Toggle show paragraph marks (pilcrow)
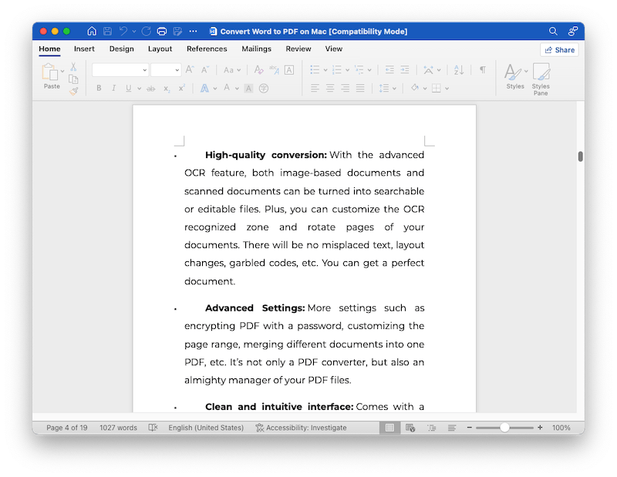The width and height of the screenshot is (617, 477). [482, 70]
